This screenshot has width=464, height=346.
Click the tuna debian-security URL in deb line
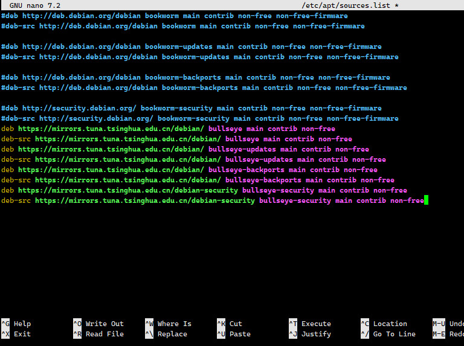pos(128,190)
